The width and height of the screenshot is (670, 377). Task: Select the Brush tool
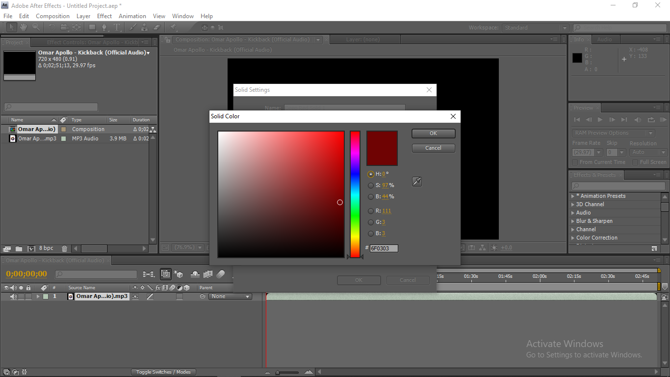tap(132, 27)
